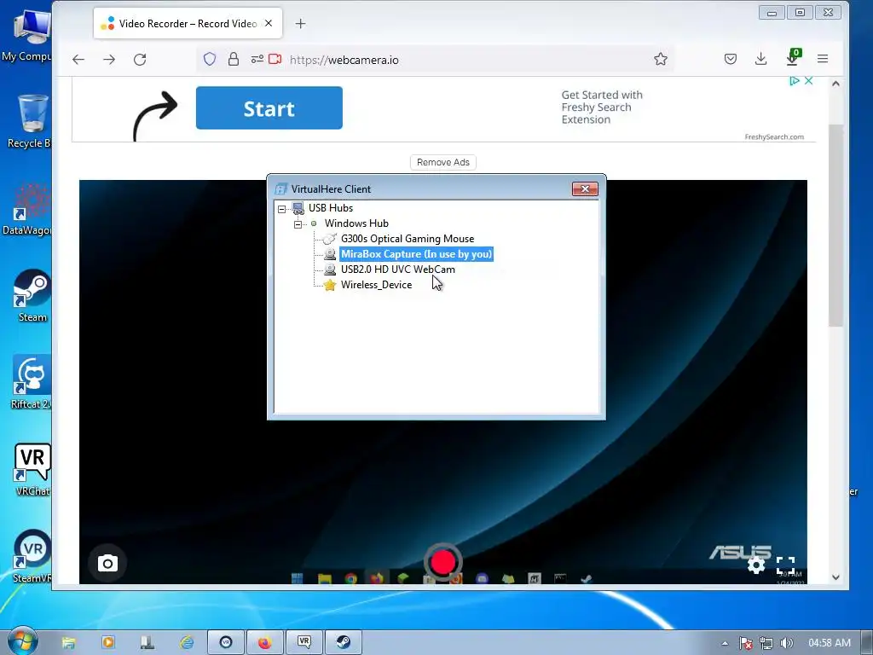Start recording with the red record button
Screen dimensions: 873x655
(443, 561)
